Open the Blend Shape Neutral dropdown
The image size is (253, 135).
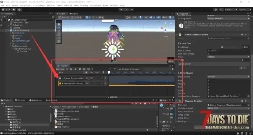tap(228, 76)
